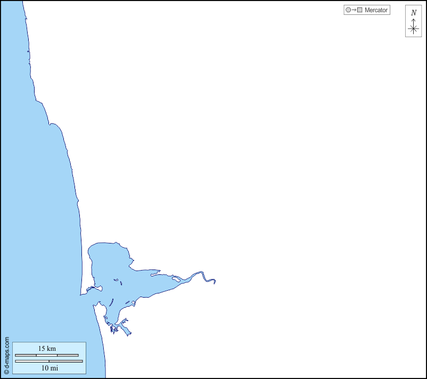Screen dimensions: 427x379
Task: Click the north arrow compass star
Action: pyautogui.click(x=414, y=29)
